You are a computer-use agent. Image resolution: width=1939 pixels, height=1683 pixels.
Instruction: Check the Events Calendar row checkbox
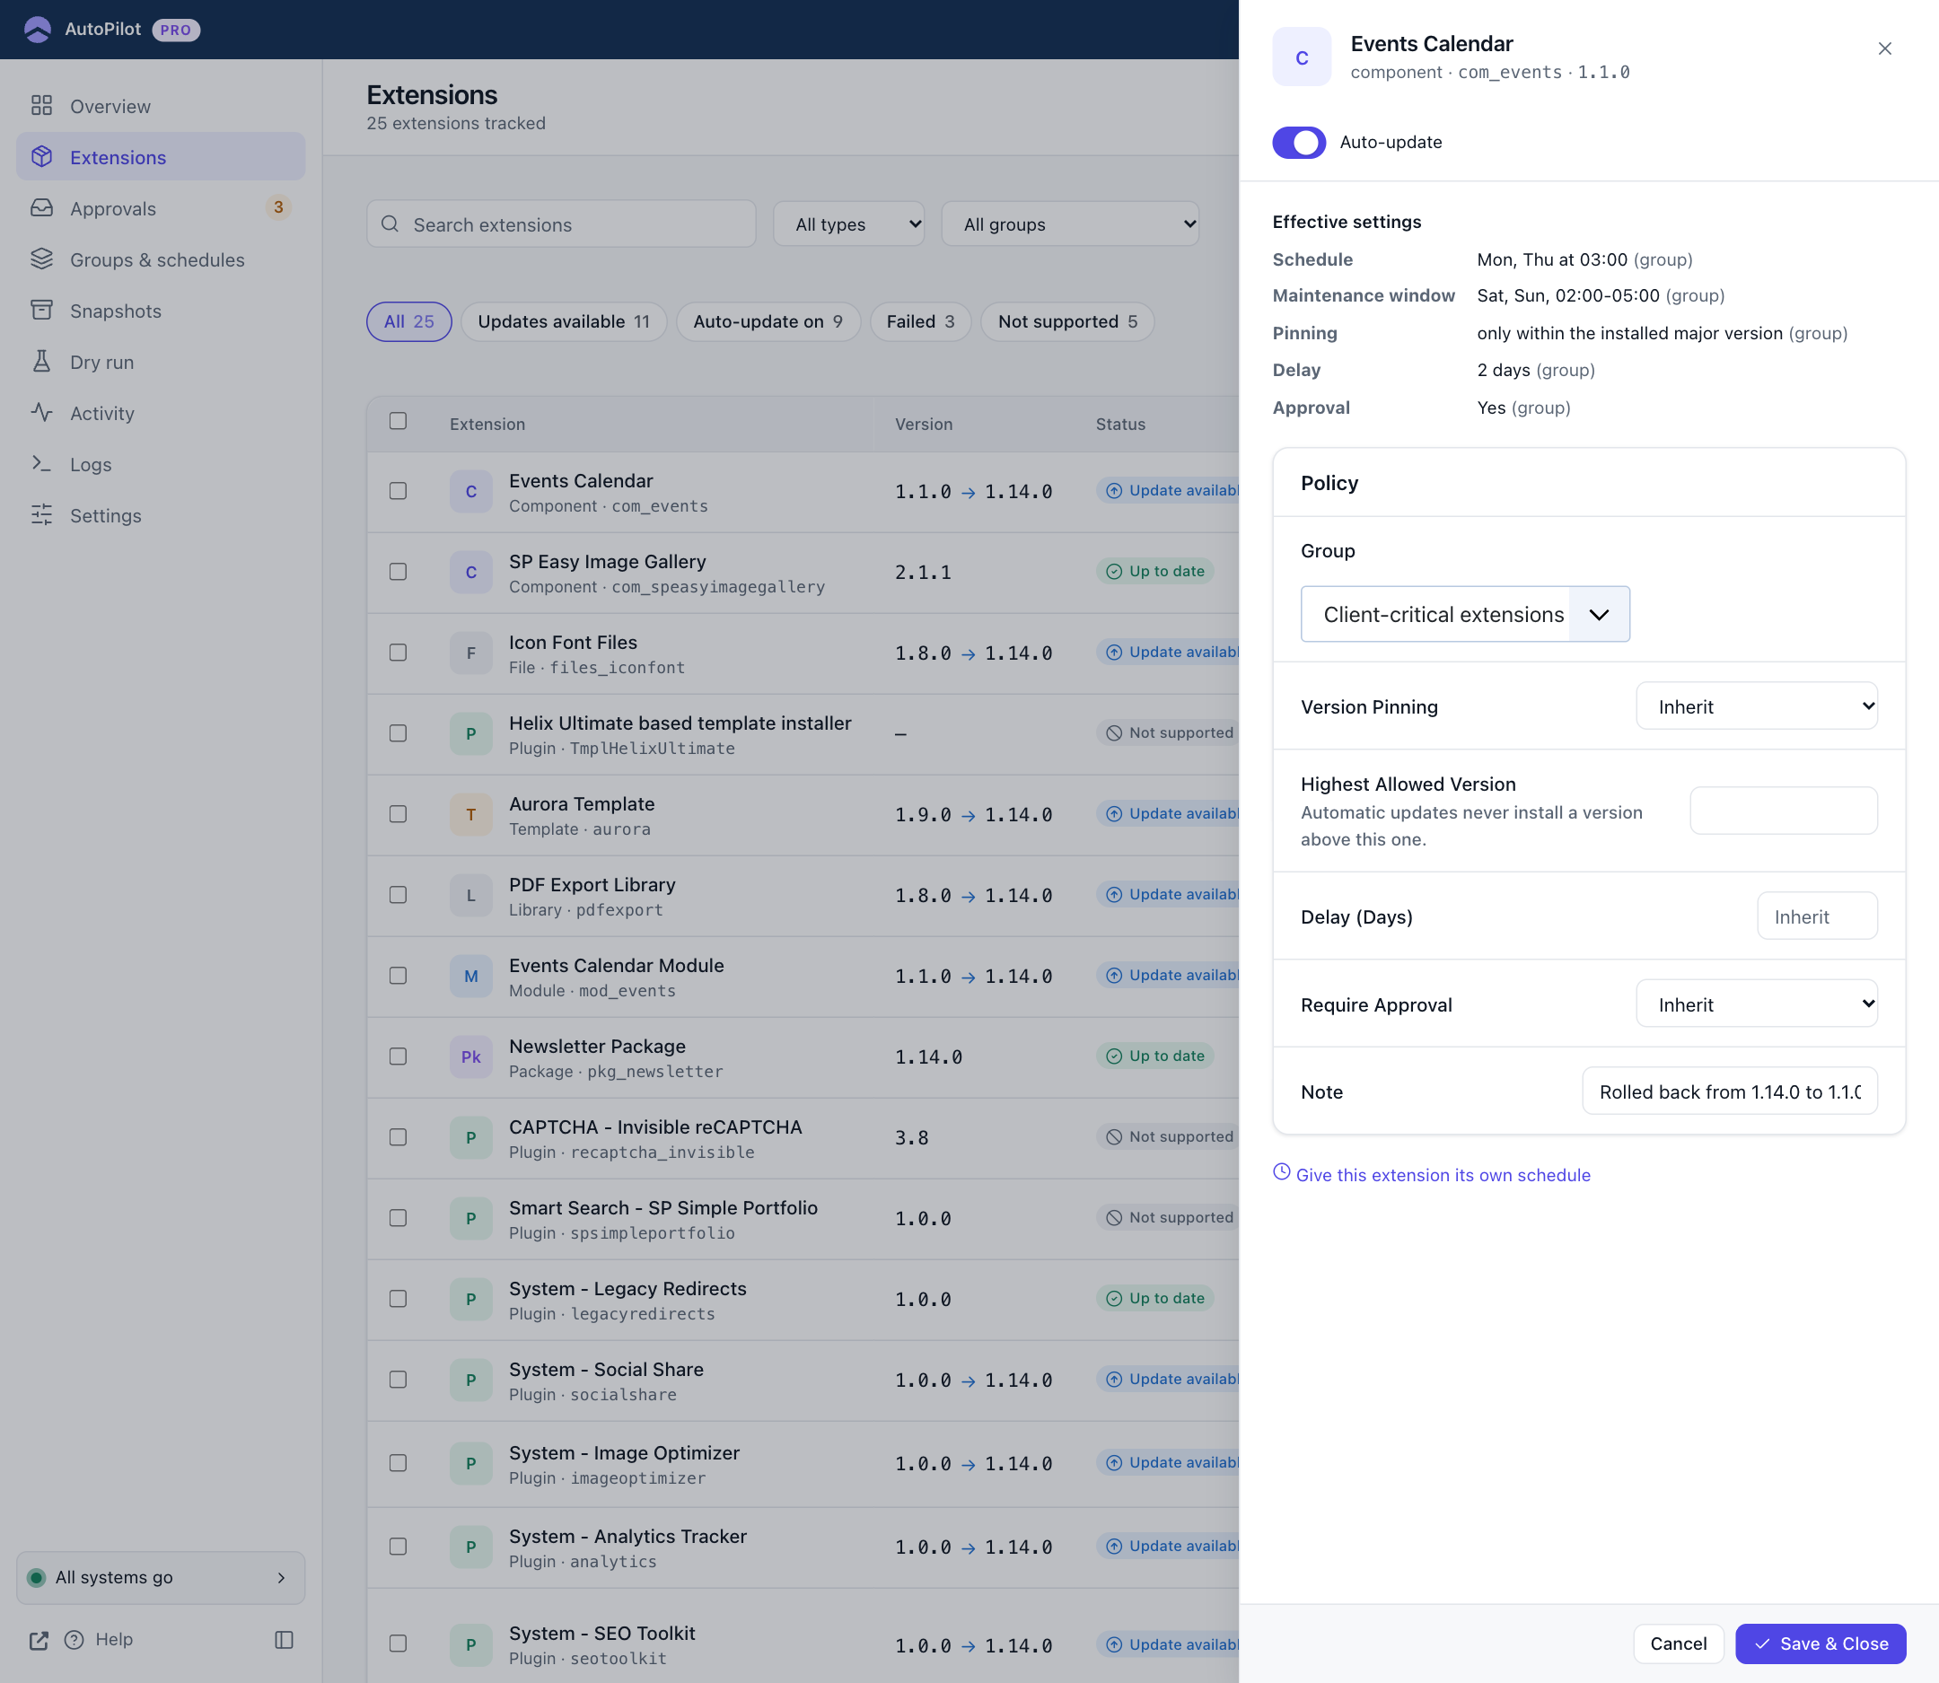399,491
